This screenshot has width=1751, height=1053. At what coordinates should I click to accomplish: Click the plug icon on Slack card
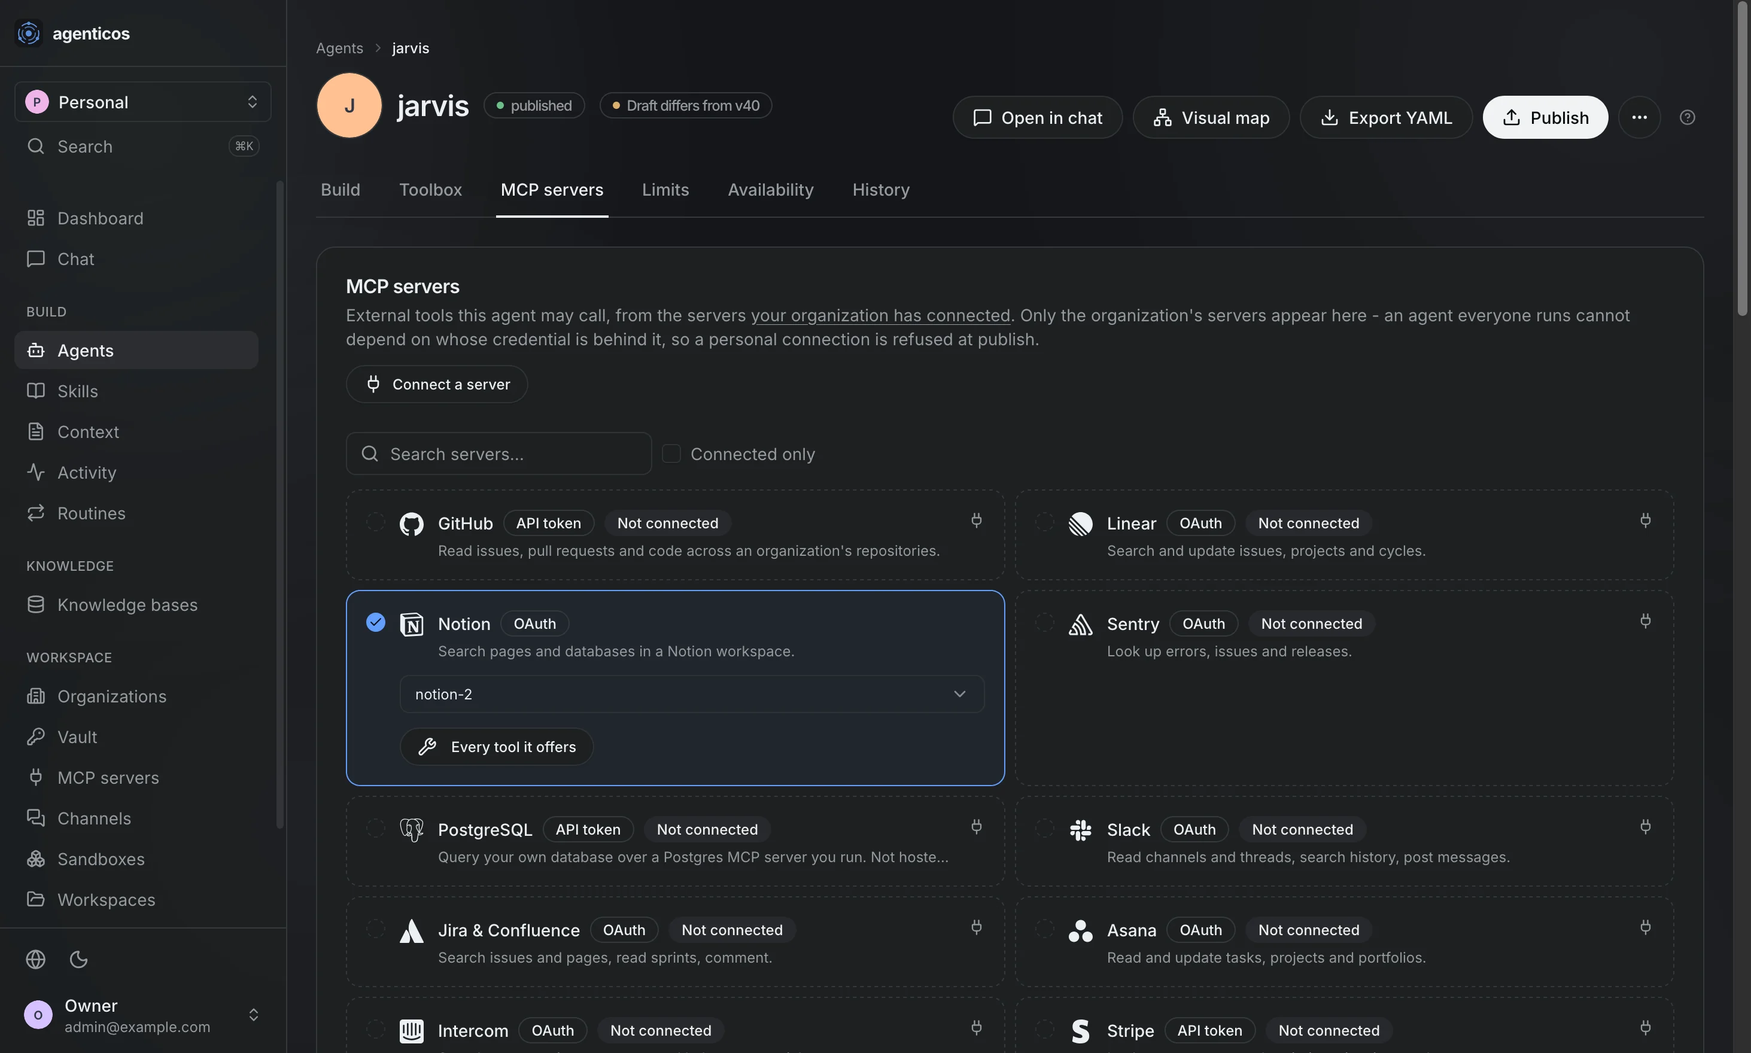(1645, 827)
